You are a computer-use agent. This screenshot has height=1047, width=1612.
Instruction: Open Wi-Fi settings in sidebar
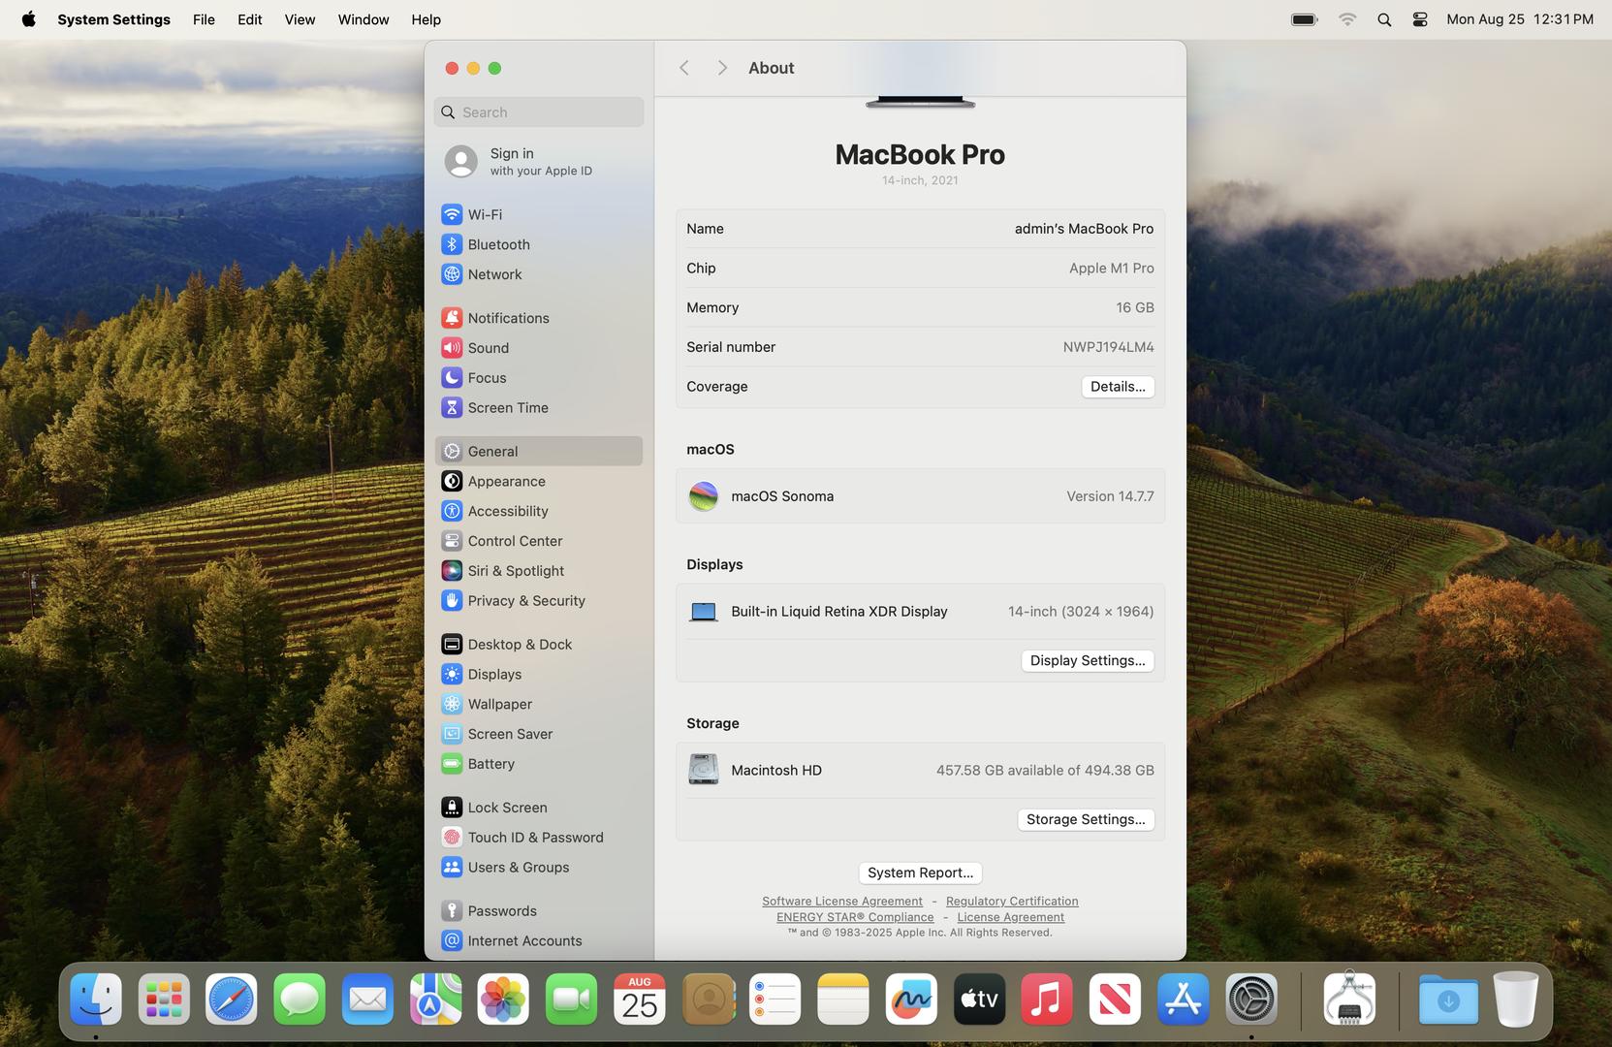pyautogui.click(x=538, y=214)
